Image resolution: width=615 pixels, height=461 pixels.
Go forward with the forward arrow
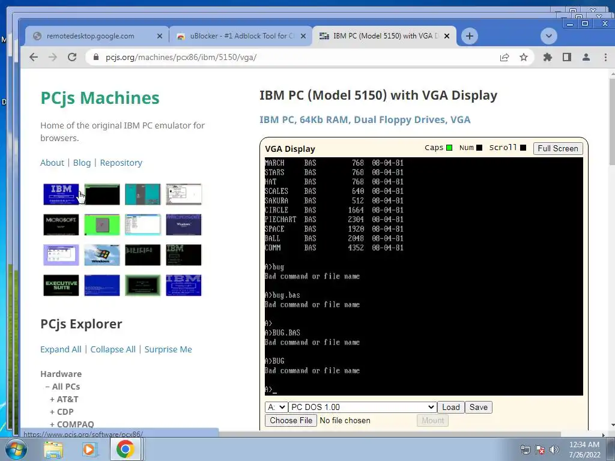tap(53, 57)
